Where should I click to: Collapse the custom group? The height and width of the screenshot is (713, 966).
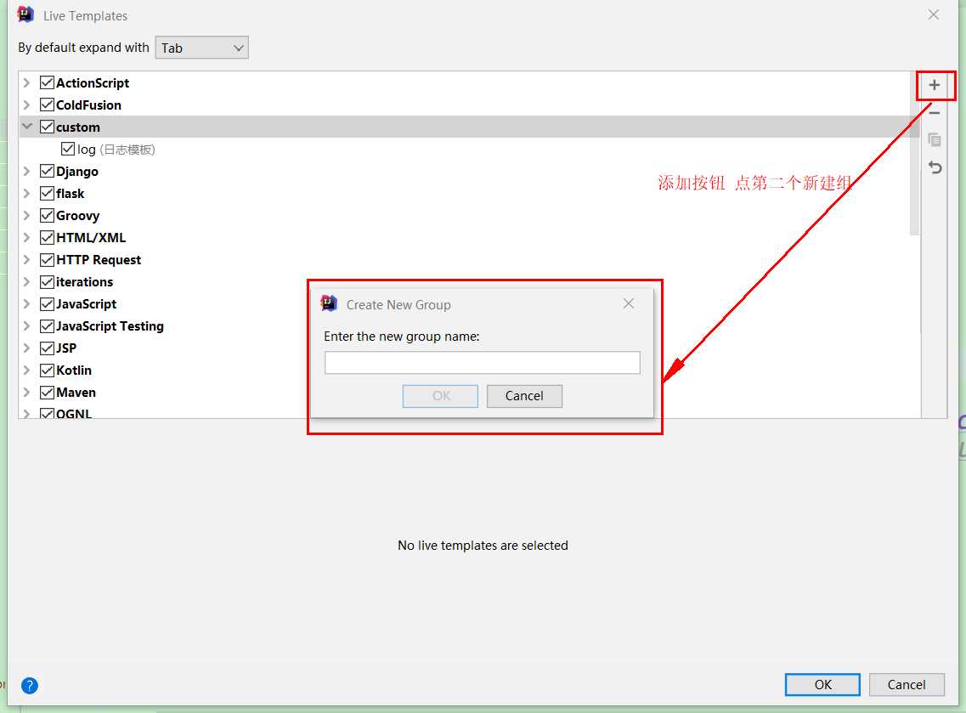(27, 127)
